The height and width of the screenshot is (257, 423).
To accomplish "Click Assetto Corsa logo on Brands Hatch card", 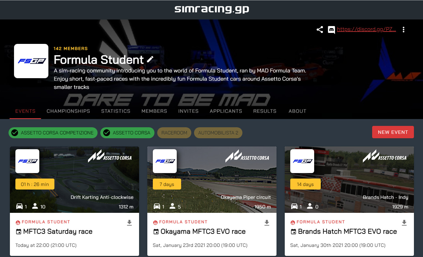I will (385, 156).
